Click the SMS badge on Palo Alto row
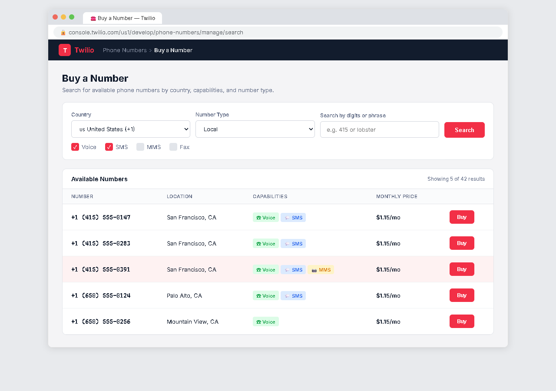Image resolution: width=556 pixels, height=391 pixels. tap(293, 296)
